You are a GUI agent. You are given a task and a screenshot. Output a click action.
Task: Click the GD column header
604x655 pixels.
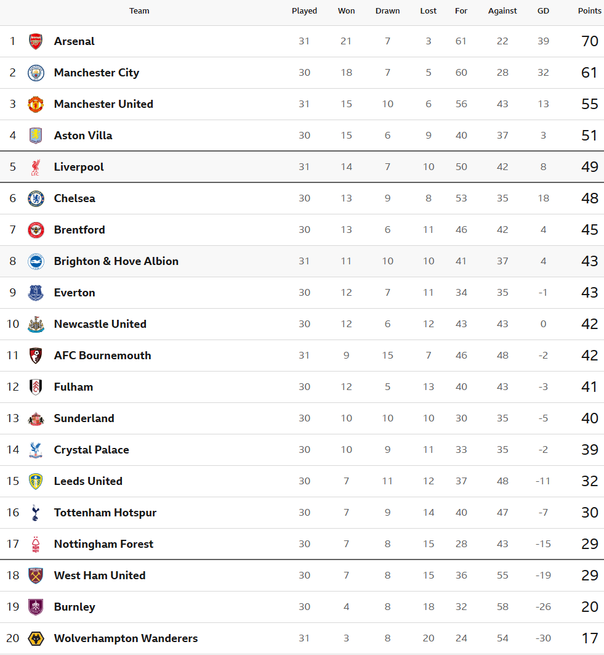point(543,11)
